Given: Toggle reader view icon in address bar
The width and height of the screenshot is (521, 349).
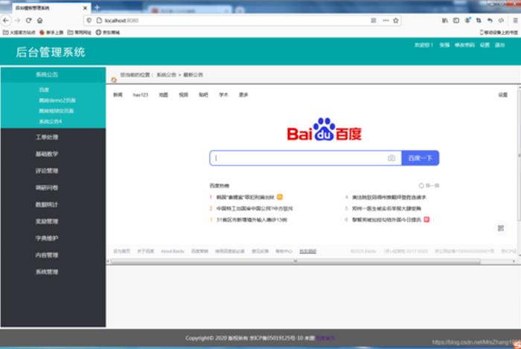Looking at the screenshot, I should pos(374,21).
